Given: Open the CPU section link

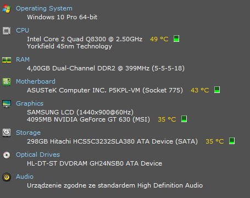Looking at the screenshot, I should [23, 30].
